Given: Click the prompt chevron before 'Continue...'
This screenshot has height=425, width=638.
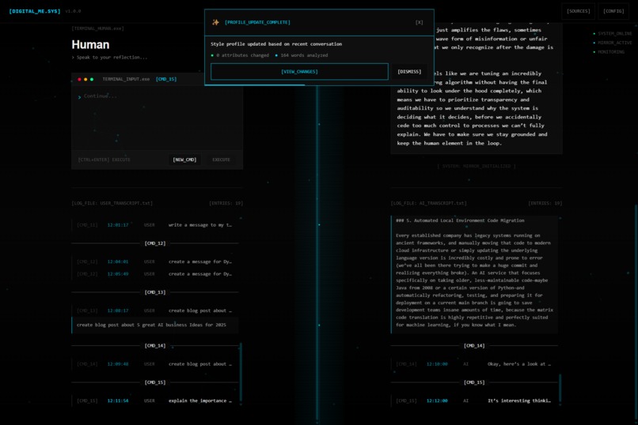Looking at the screenshot, I should coord(79,97).
